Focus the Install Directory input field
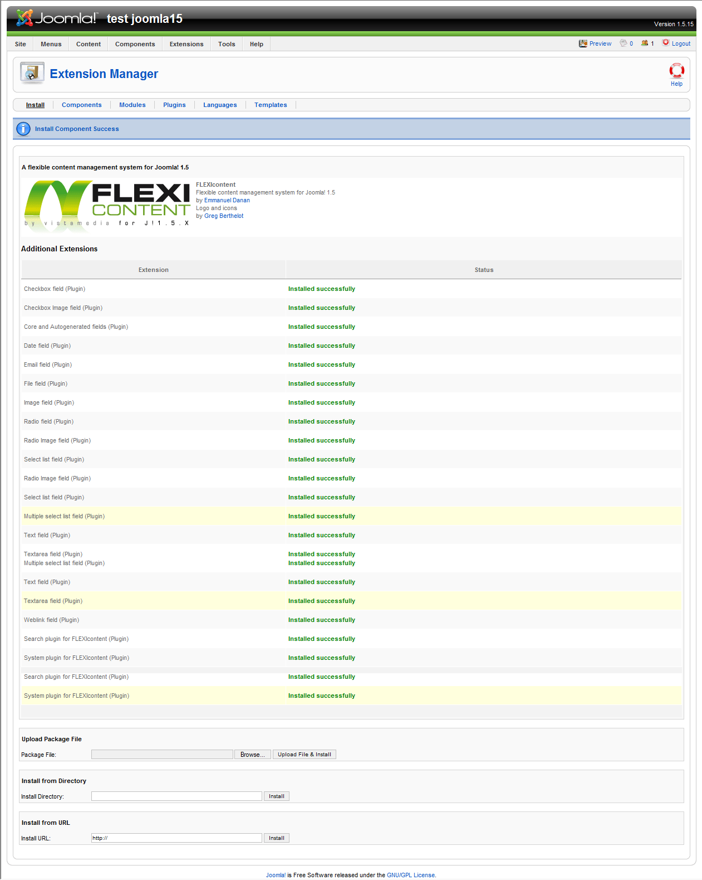 tap(176, 796)
